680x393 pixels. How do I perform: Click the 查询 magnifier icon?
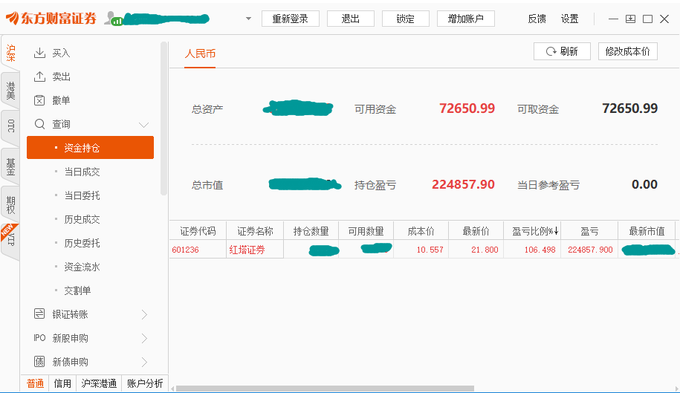point(39,124)
